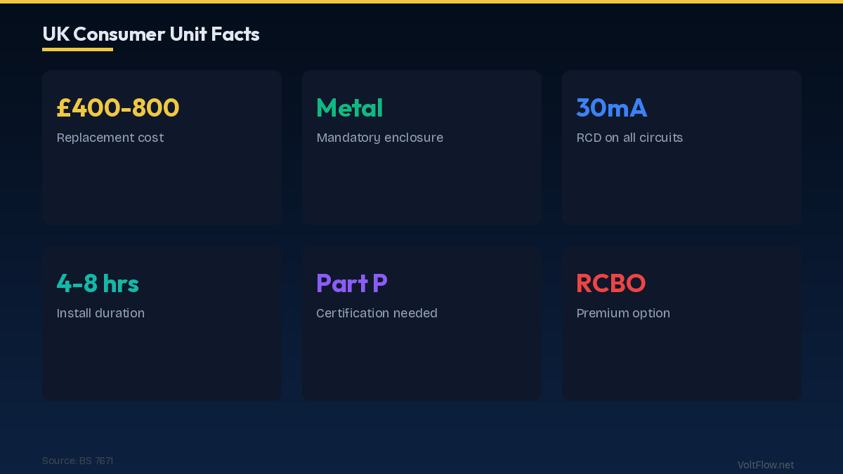Select the £400-800 heading
The image size is (843, 474).
(x=118, y=108)
